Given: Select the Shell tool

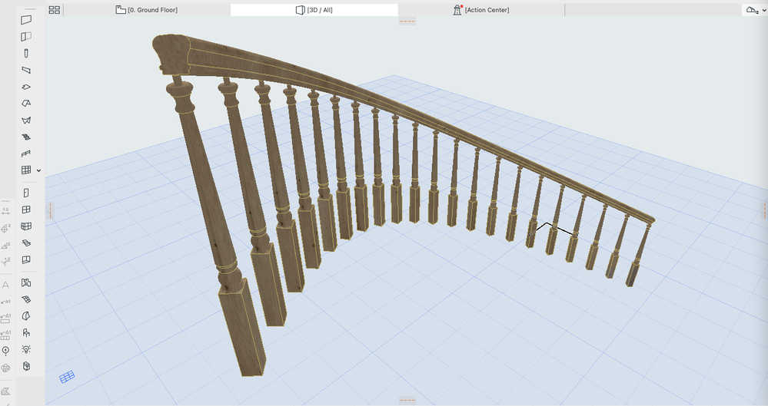Looking at the screenshot, I should point(26,120).
